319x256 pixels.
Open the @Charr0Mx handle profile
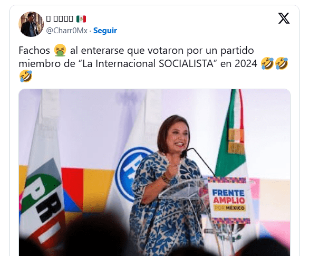tap(67, 31)
